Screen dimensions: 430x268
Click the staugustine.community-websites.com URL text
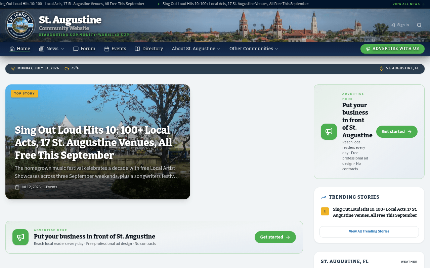pos(84,35)
